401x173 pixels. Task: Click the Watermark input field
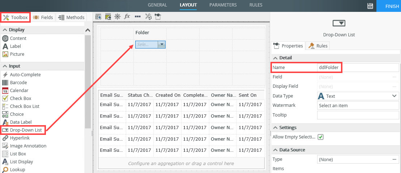(x=358, y=105)
